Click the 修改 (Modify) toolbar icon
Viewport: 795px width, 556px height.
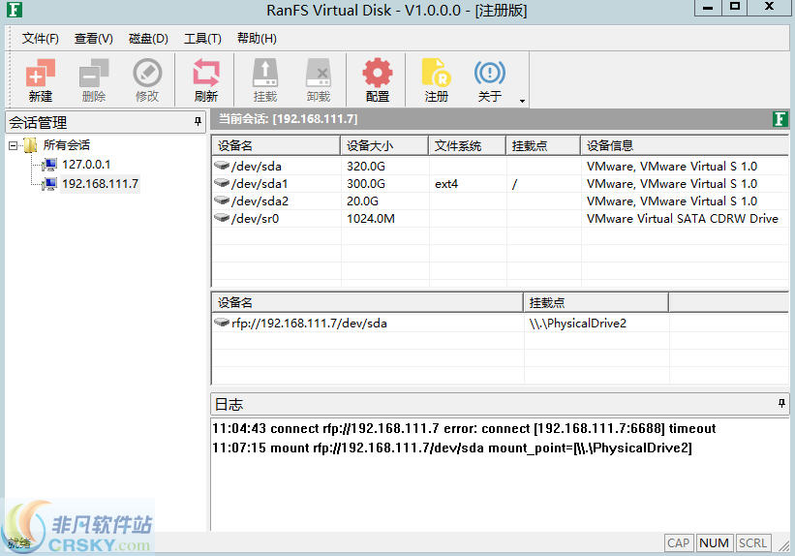click(x=147, y=80)
